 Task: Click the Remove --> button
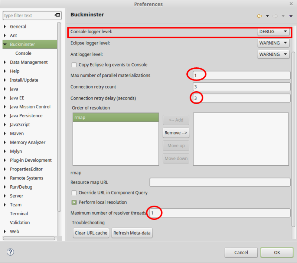(x=176, y=133)
